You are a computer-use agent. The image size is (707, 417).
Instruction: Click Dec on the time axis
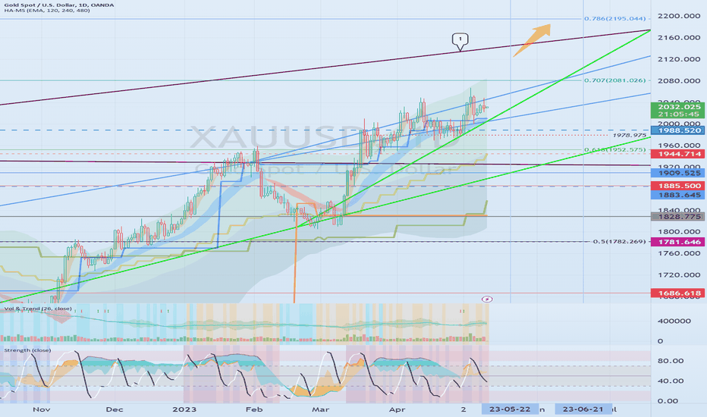point(115,409)
